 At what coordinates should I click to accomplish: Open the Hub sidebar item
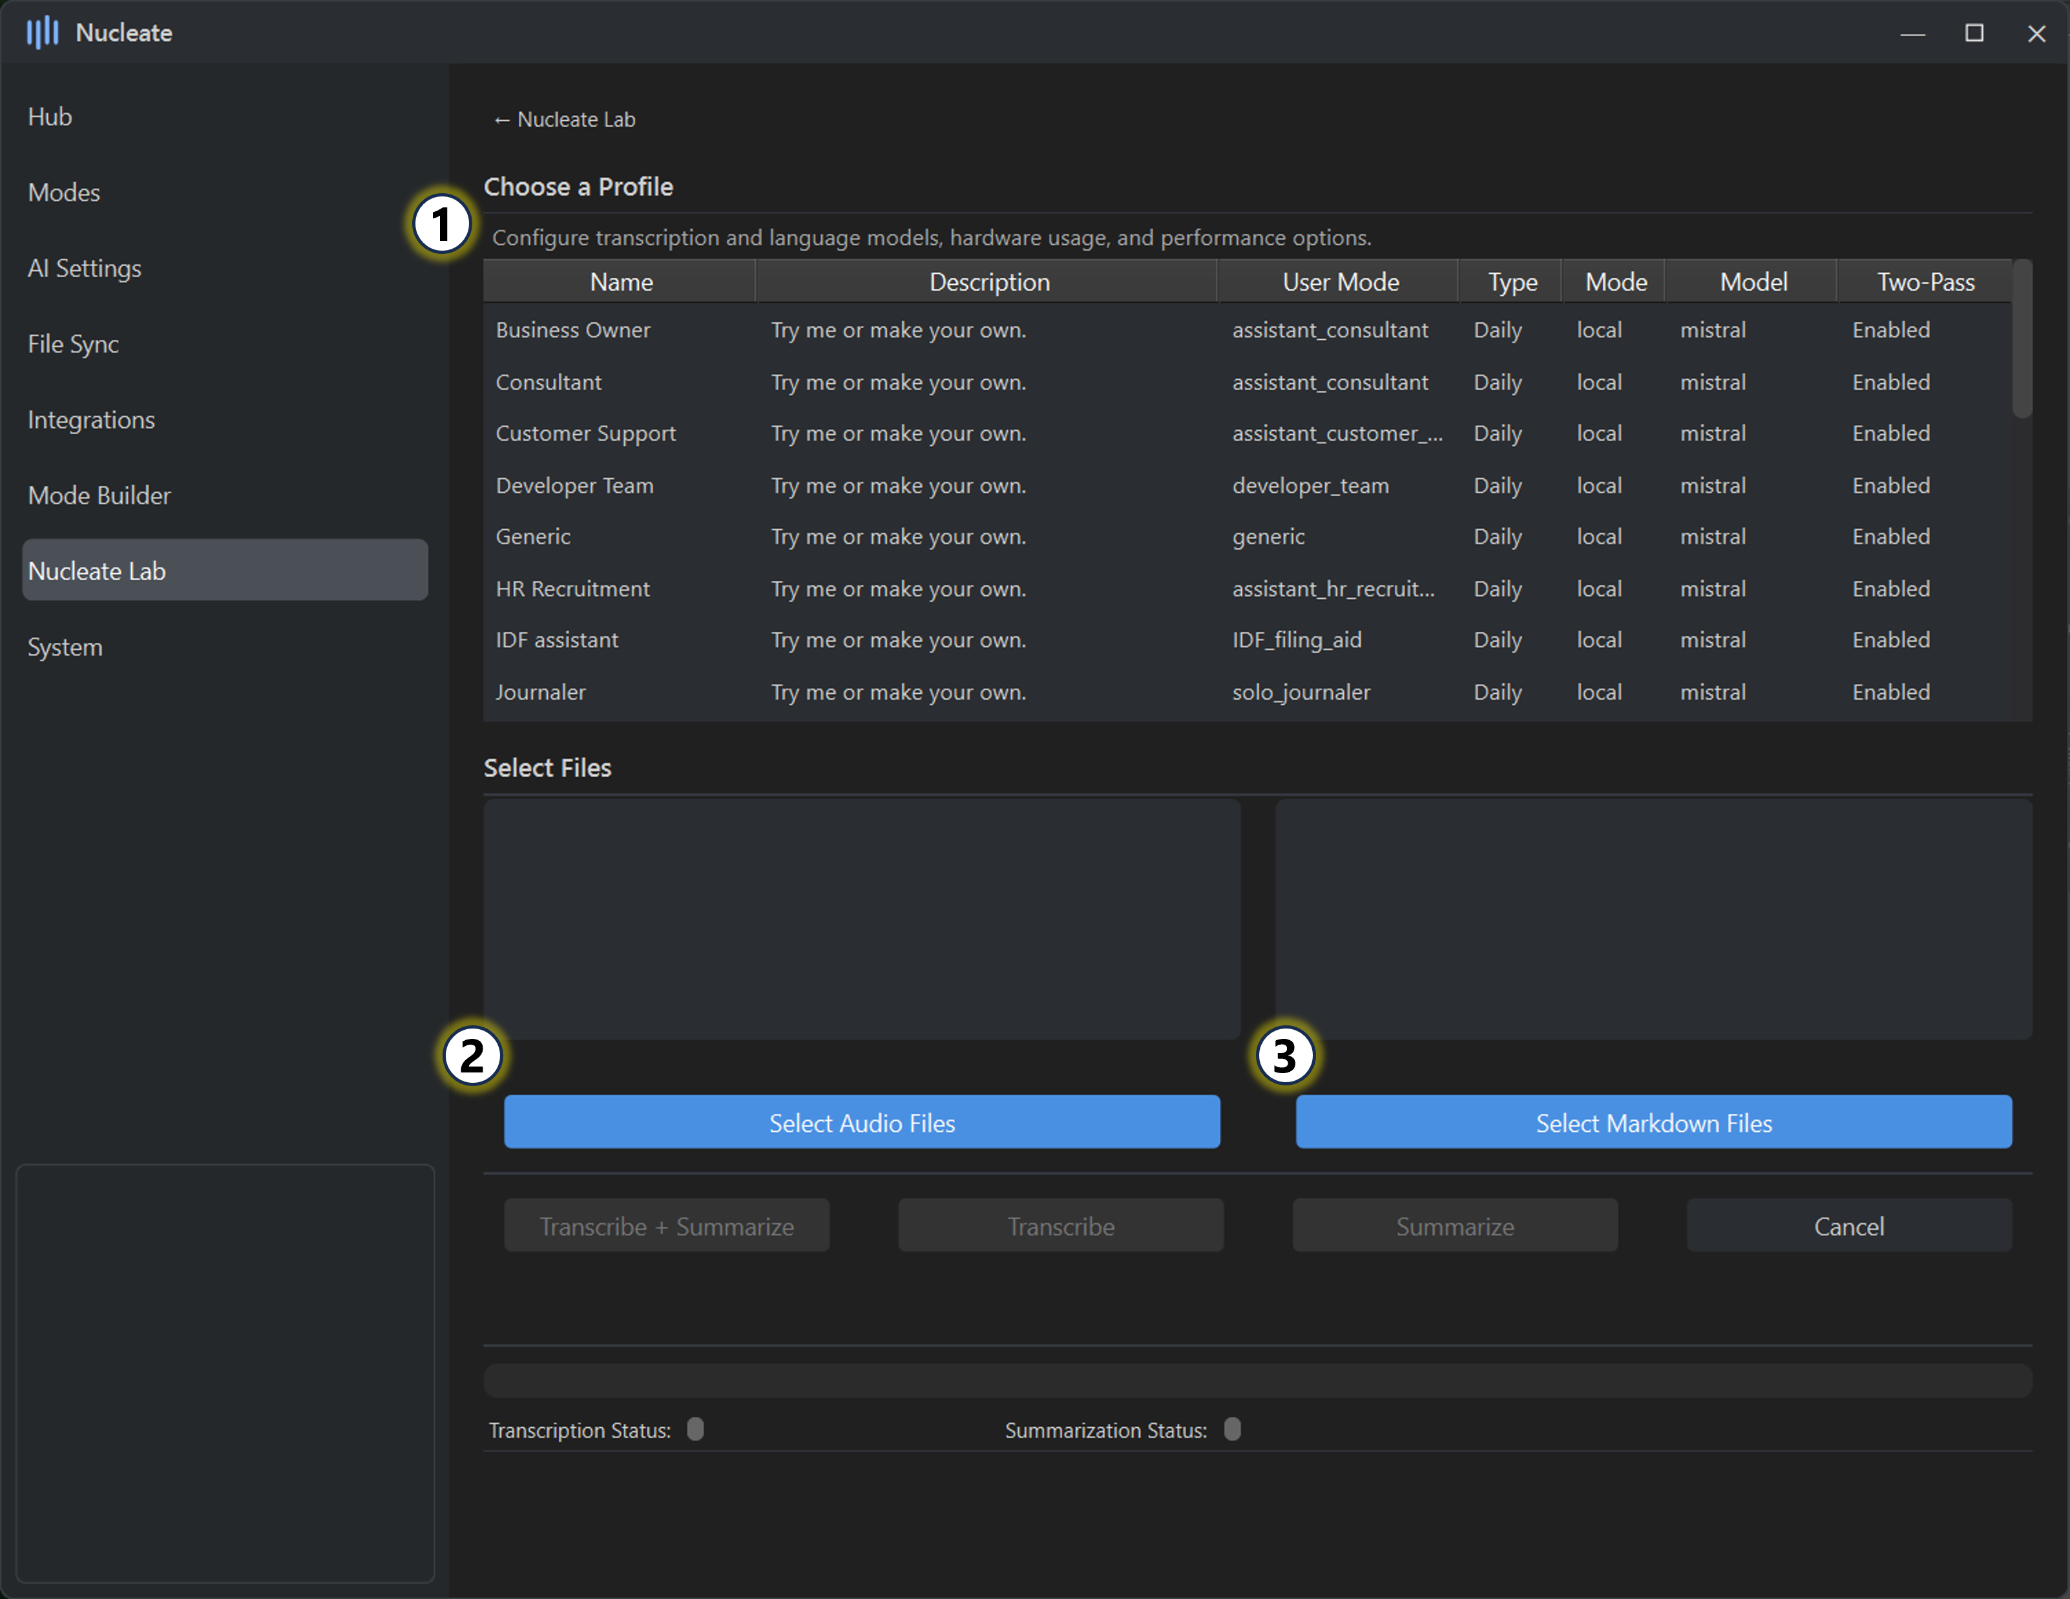click(50, 116)
